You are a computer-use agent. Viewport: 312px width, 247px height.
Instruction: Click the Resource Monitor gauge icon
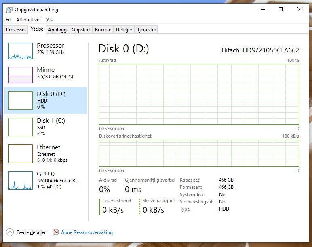click(56, 232)
